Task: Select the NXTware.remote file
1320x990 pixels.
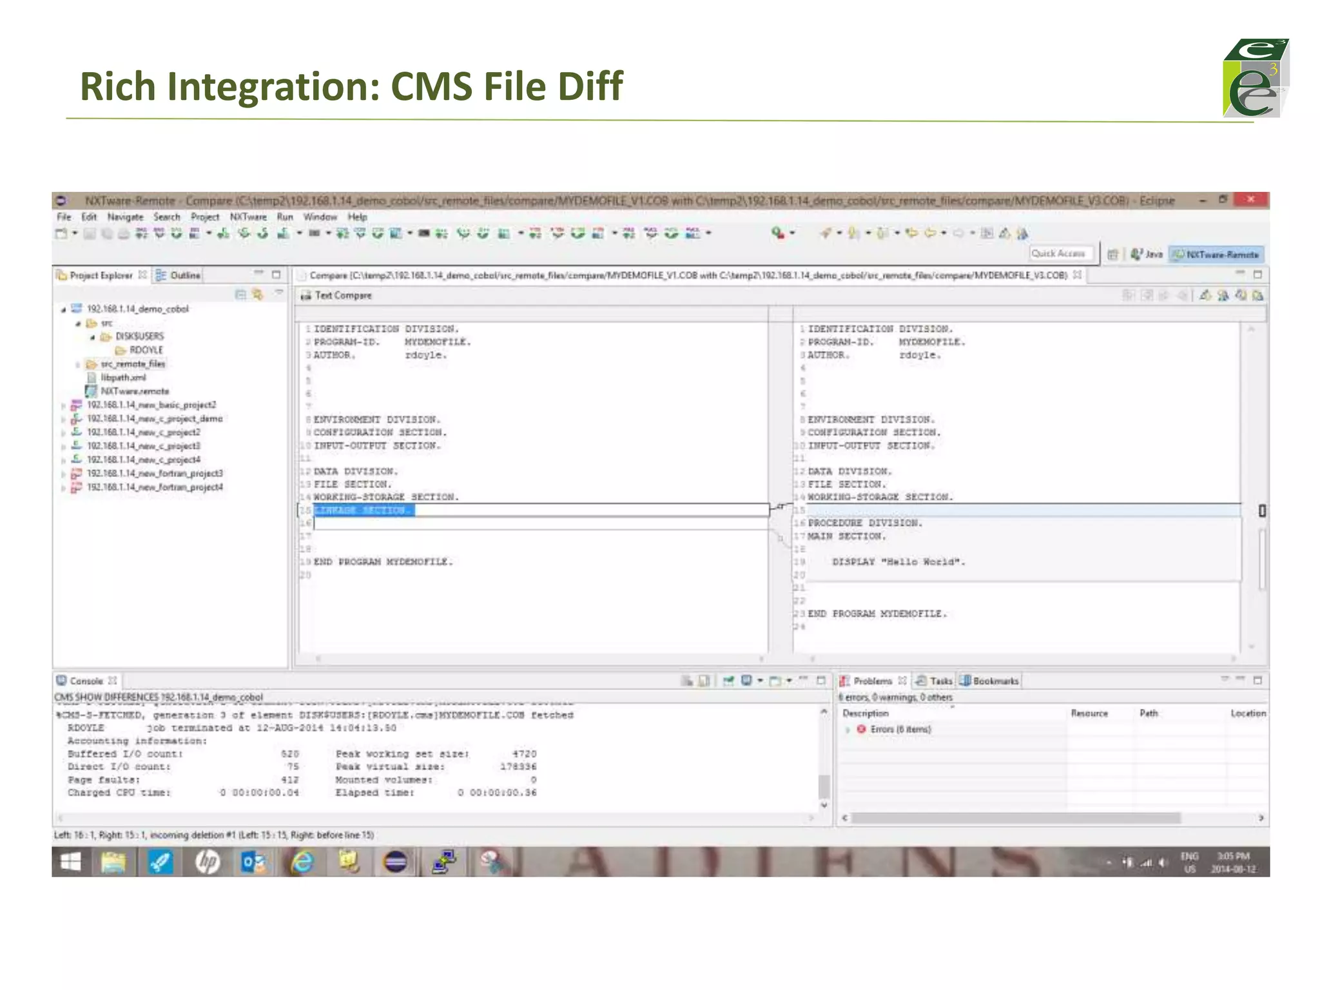Action: pyautogui.click(x=128, y=391)
